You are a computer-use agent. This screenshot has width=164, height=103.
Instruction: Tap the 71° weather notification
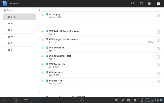pos(116,100)
